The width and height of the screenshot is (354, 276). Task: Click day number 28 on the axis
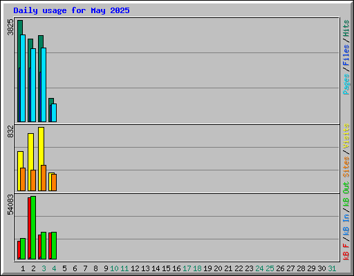click(x=301, y=268)
